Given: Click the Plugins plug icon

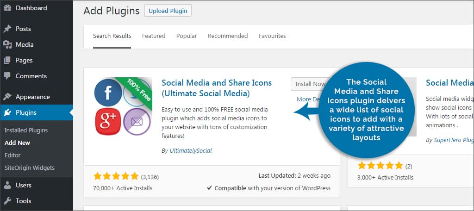Looking at the screenshot, I should coord(7,112).
